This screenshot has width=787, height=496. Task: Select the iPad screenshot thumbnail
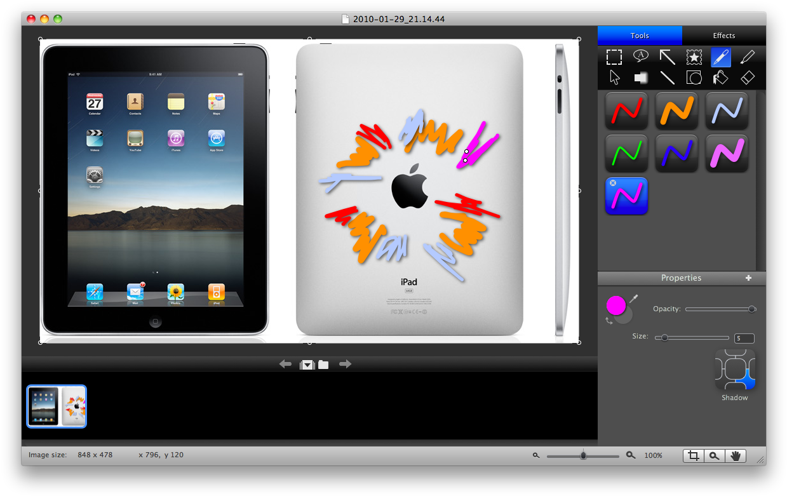[57, 406]
